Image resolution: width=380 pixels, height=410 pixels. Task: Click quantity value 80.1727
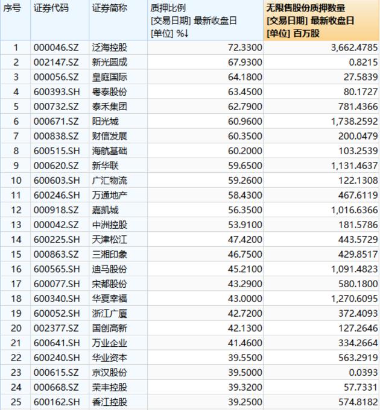point(361,92)
